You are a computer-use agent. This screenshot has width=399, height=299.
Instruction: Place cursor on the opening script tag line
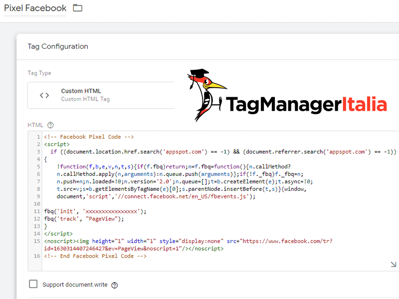(57, 144)
